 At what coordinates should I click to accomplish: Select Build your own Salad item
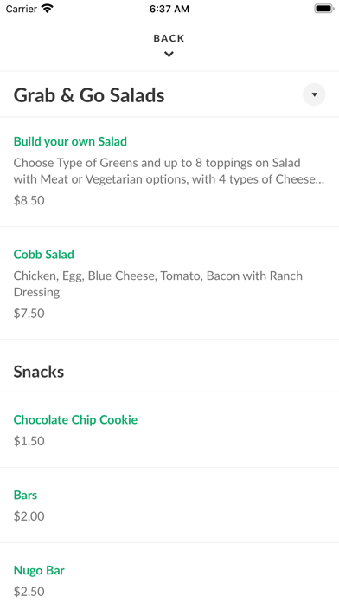click(x=169, y=172)
